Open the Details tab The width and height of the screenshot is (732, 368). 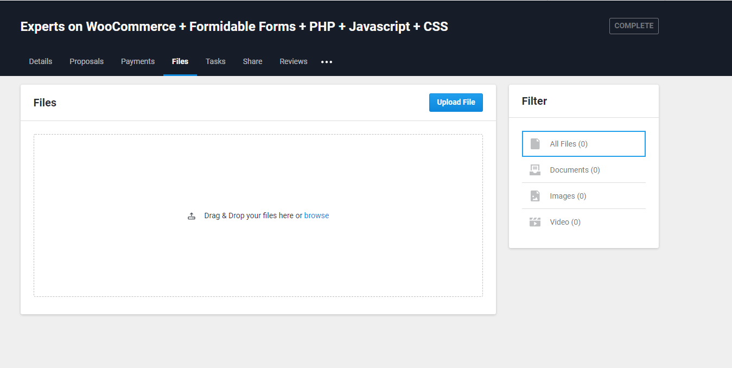pyautogui.click(x=41, y=61)
